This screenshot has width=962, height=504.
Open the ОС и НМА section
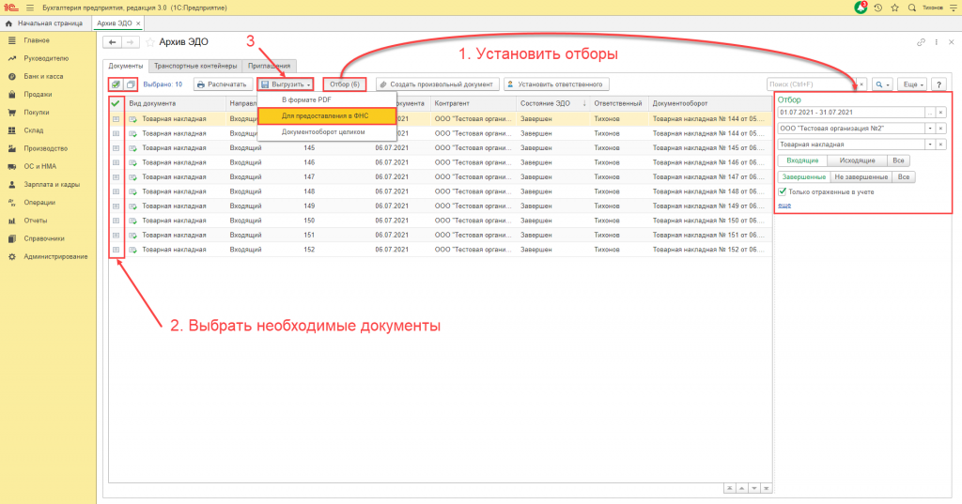pyautogui.click(x=39, y=166)
